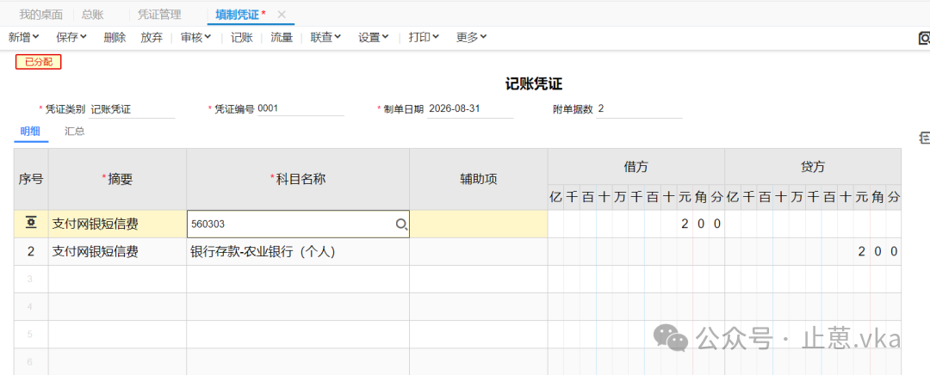This screenshot has height=375, width=930.
Task: Expand the 联查 dropdown
Action: 325,37
